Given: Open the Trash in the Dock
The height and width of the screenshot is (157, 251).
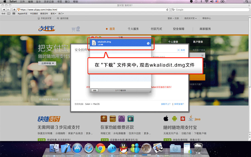Looking at the screenshot, I should 198,148.
